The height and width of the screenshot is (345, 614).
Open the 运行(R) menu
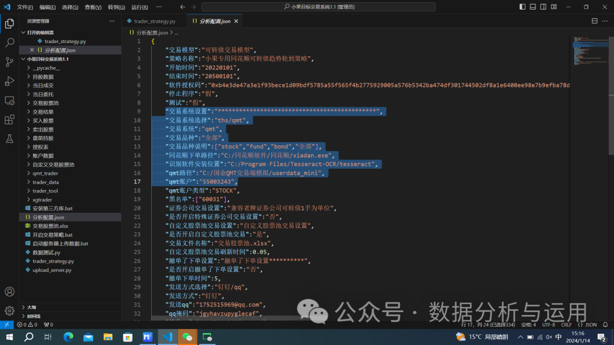pos(139,7)
